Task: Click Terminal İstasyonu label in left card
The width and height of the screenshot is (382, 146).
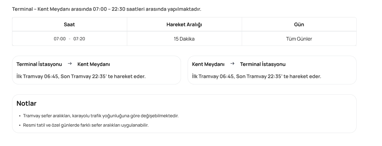Action: 39,64
